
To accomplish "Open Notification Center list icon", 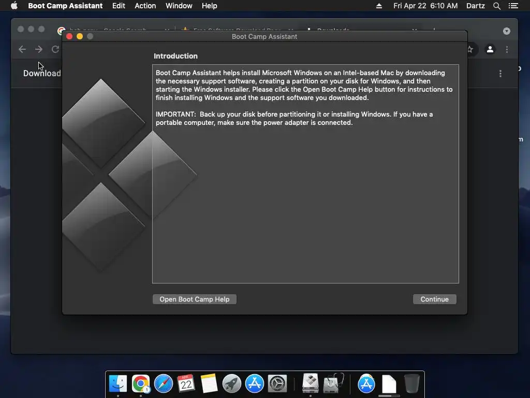I will pyautogui.click(x=513, y=6).
